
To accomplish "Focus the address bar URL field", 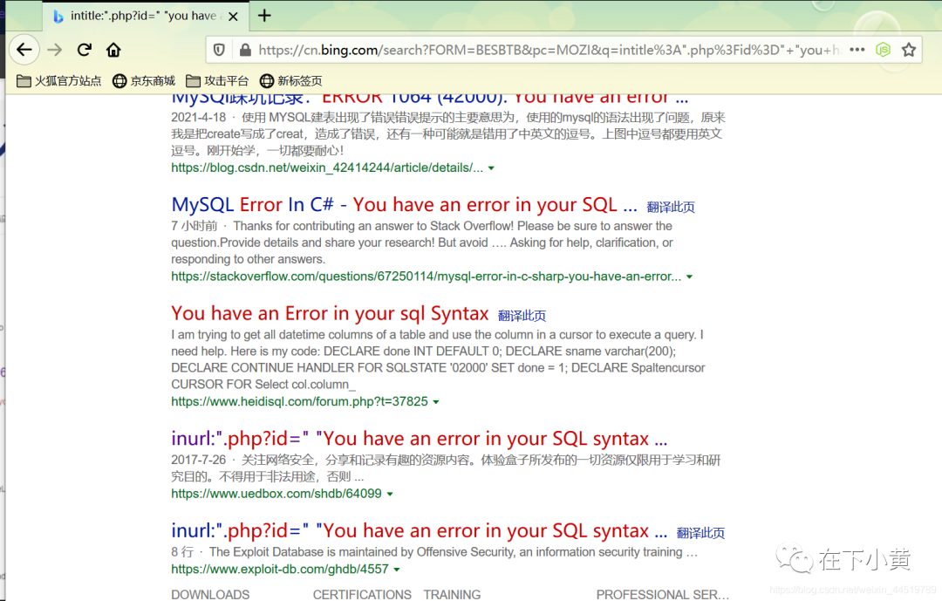I will point(549,50).
